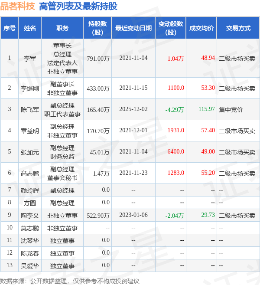The width and height of the screenshot is (260, 285).
Task: Click 二级市场买卖 in 李军's row
Action: 237,59
